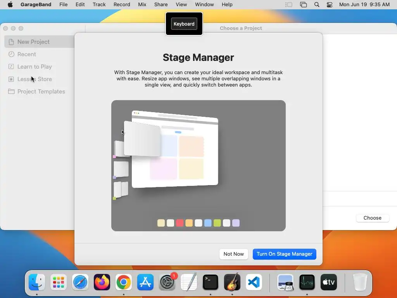Open Spotlight search in menu bar
397x298 pixels.
tap(317, 5)
